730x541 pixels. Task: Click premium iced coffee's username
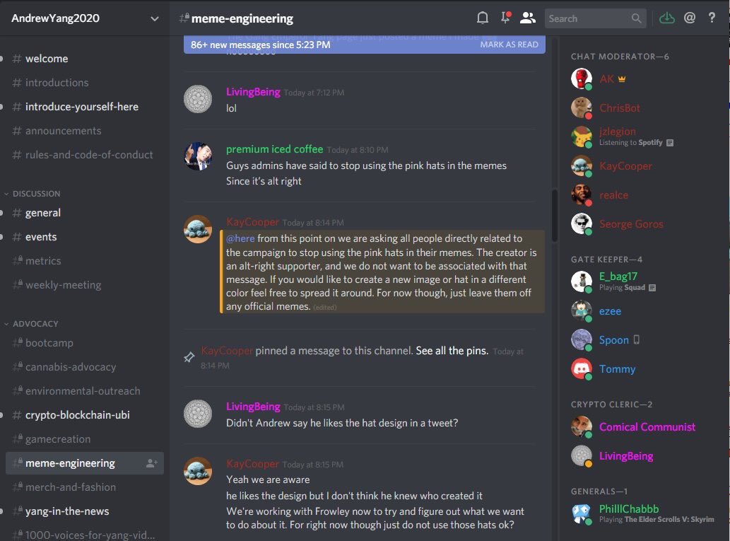(x=274, y=149)
